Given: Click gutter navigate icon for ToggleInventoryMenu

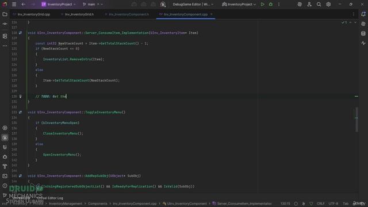Looking at the screenshot, I should click(21, 113).
